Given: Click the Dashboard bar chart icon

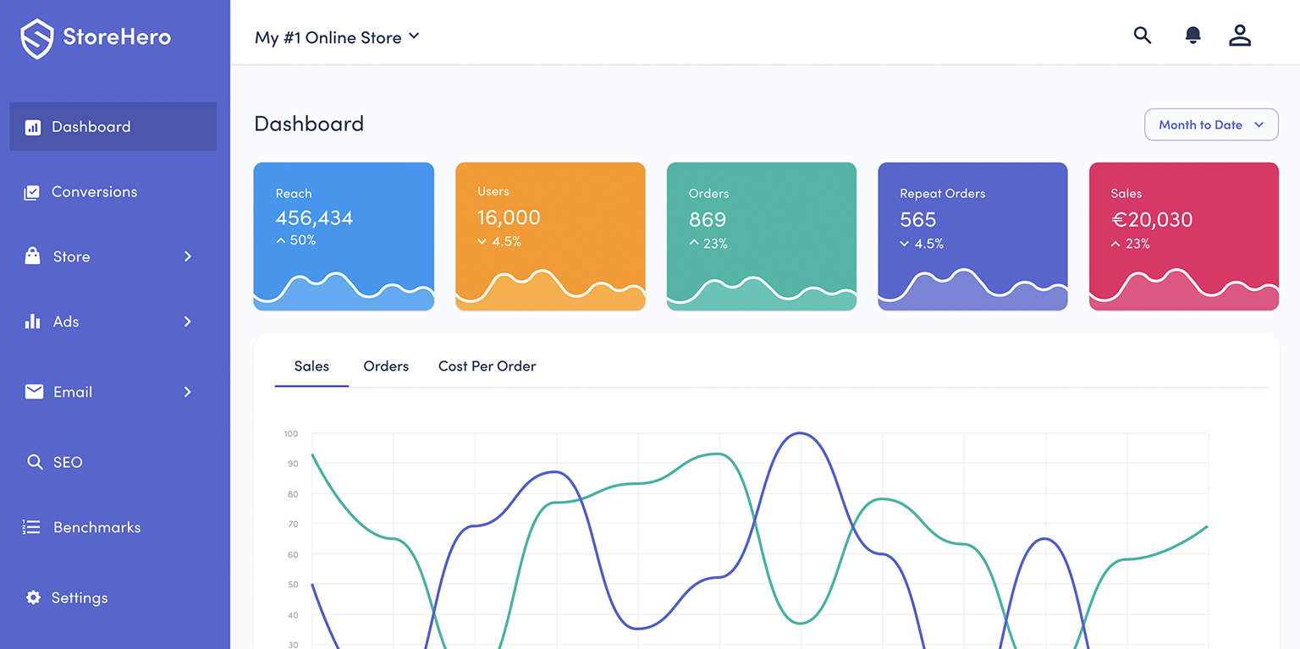Looking at the screenshot, I should click(32, 128).
